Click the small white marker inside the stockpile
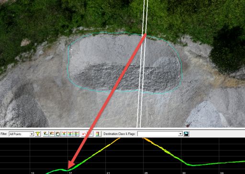 [x=72, y=54]
